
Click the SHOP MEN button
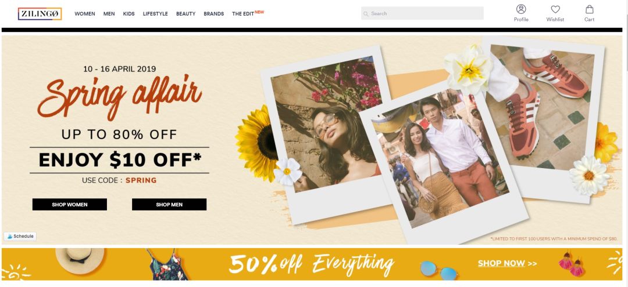[x=169, y=204]
